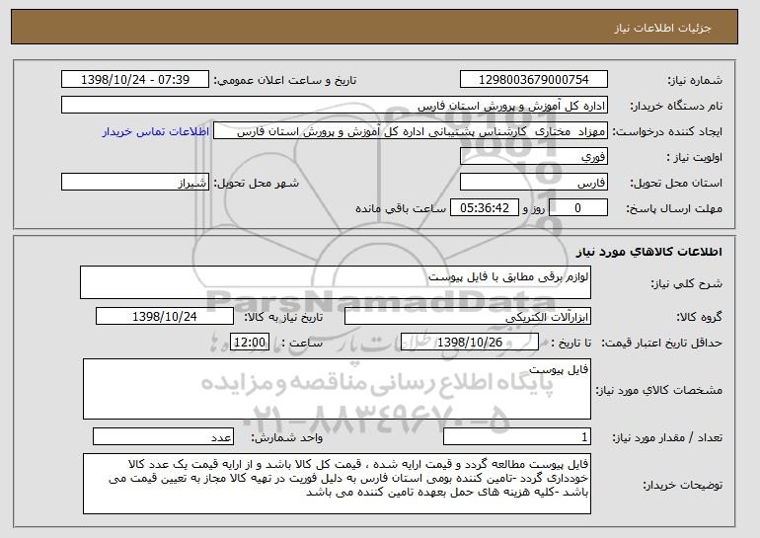Click the مشخصات کالای مورد نیاز text area
This screenshot has height=538, width=760.
(337, 389)
